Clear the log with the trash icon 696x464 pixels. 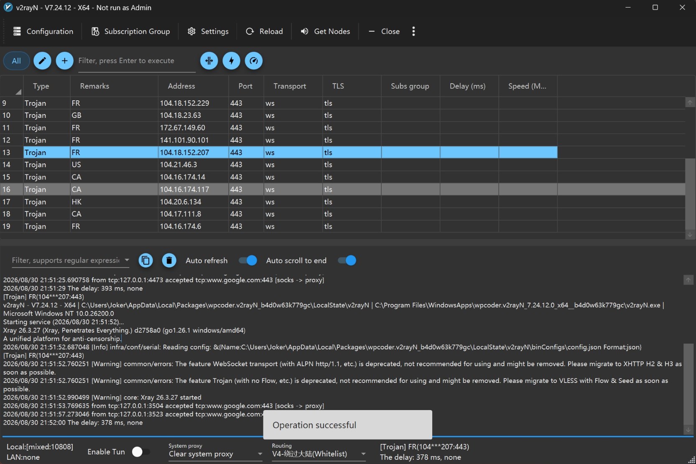169,260
